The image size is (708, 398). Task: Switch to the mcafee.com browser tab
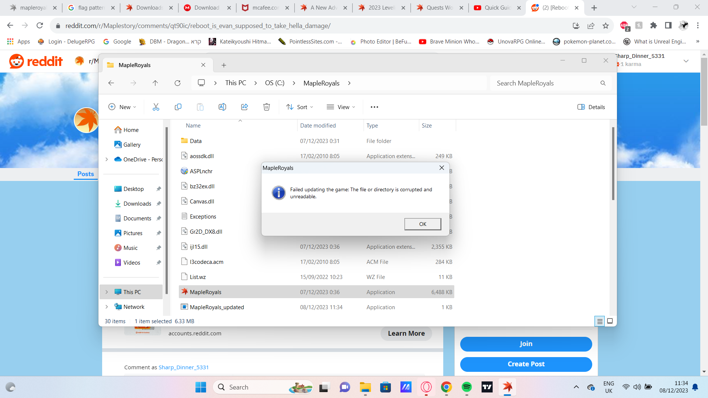[265, 7]
